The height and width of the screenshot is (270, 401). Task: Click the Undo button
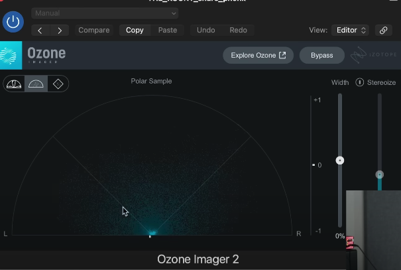[x=206, y=31]
